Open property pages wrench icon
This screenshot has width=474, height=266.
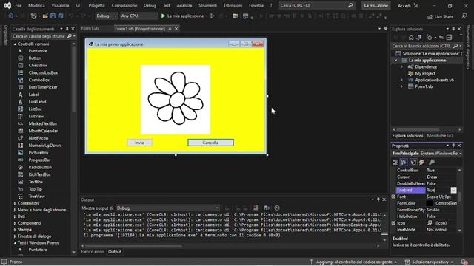pos(432,163)
